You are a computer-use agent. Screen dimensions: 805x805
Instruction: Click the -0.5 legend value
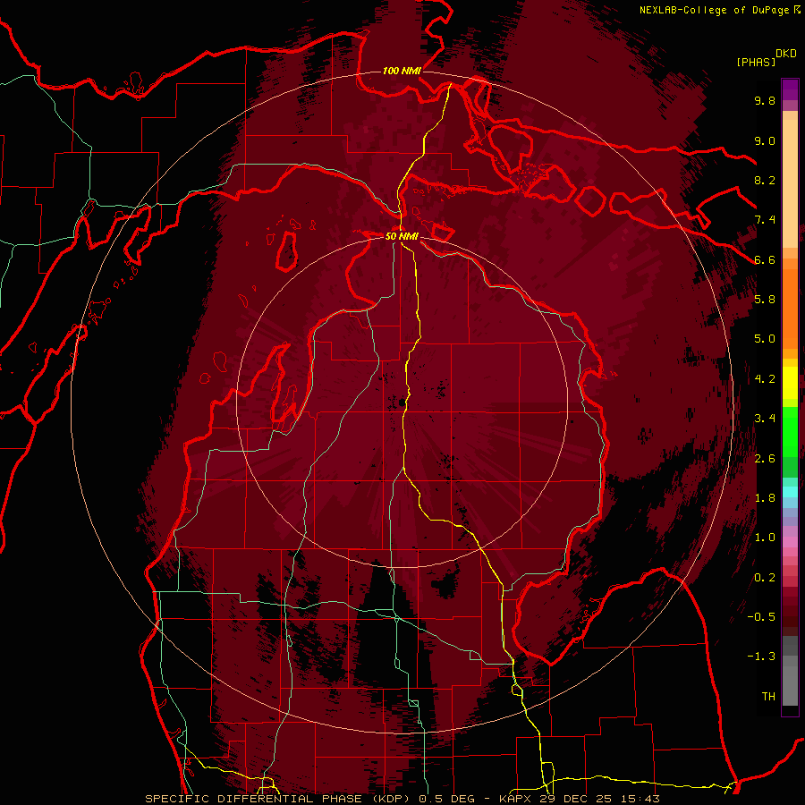point(761,617)
